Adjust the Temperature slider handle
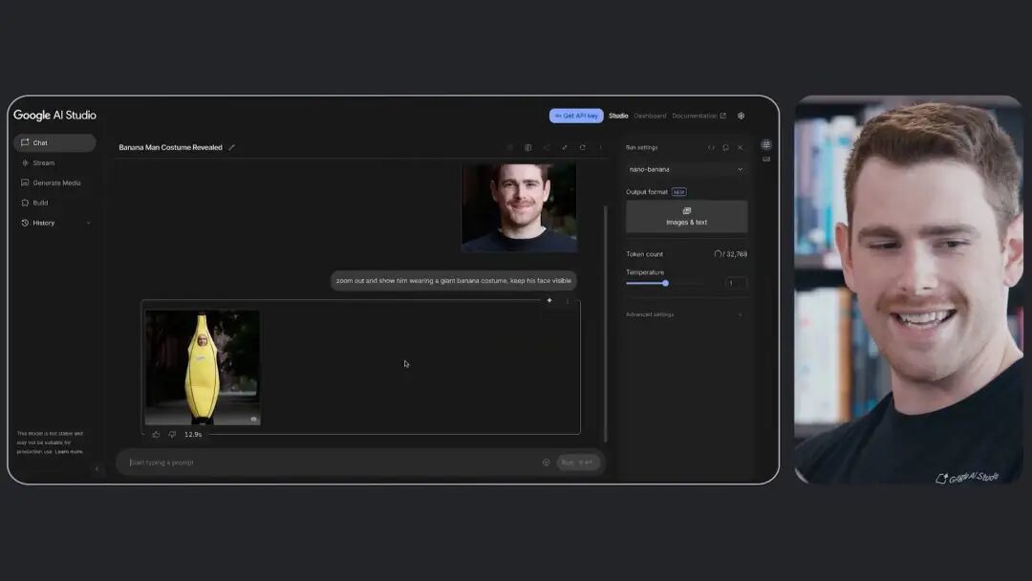Viewport: 1032px width, 581px height. click(x=665, y=283)
